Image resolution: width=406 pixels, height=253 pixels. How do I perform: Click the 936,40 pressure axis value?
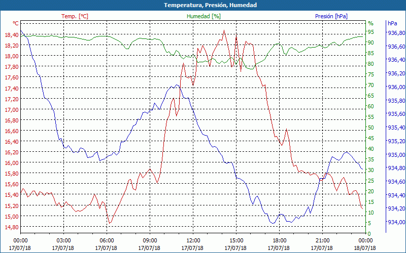[396, 60]
